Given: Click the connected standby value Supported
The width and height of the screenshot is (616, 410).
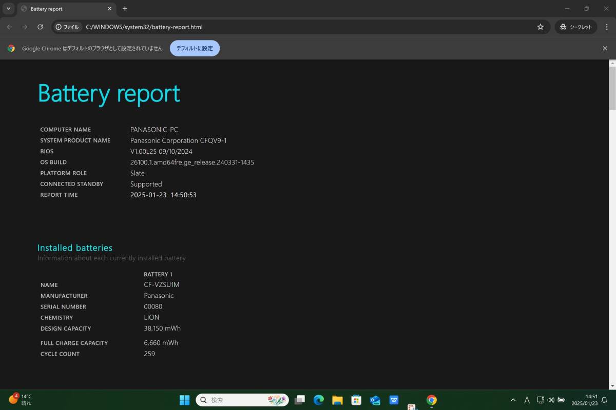Looking at the screenshot, I should (x=146, y=184).
